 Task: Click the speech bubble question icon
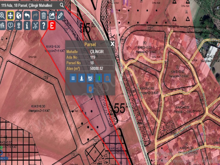point(10,26)
